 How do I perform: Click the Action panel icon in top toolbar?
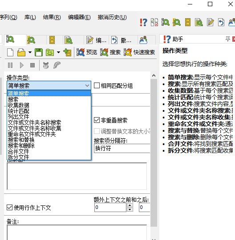tap(166, 22)
